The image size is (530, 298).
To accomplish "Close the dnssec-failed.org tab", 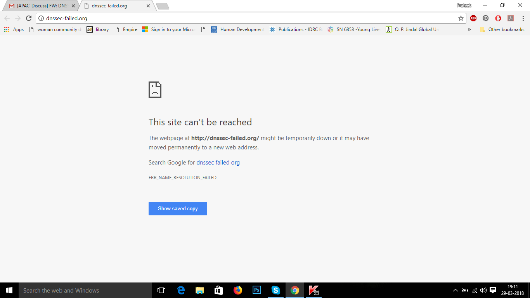I will [x=148, y=6].
